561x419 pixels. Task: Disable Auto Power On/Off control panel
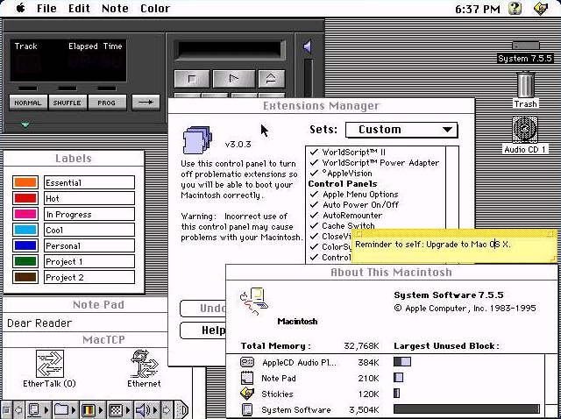314,204
